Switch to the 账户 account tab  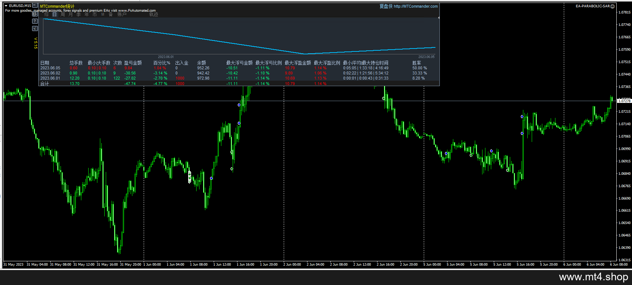click(122, 14)
